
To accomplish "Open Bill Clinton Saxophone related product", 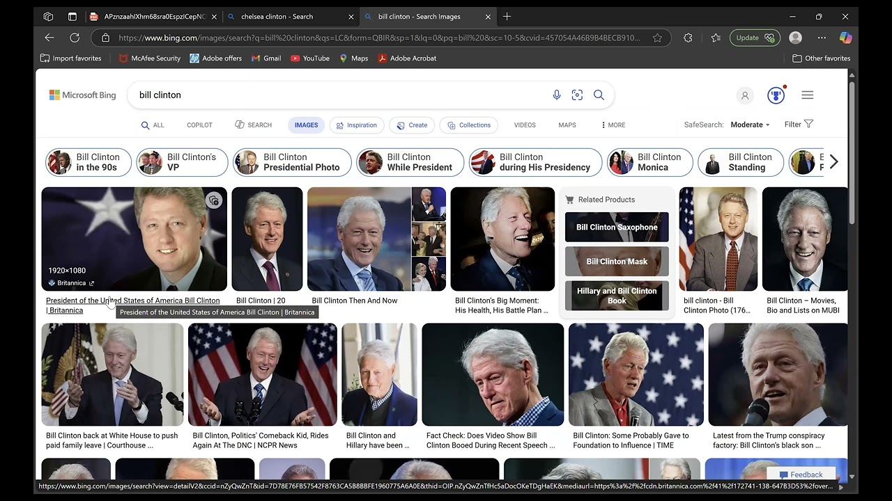I will pyautogui.click(x=617, y=227).
